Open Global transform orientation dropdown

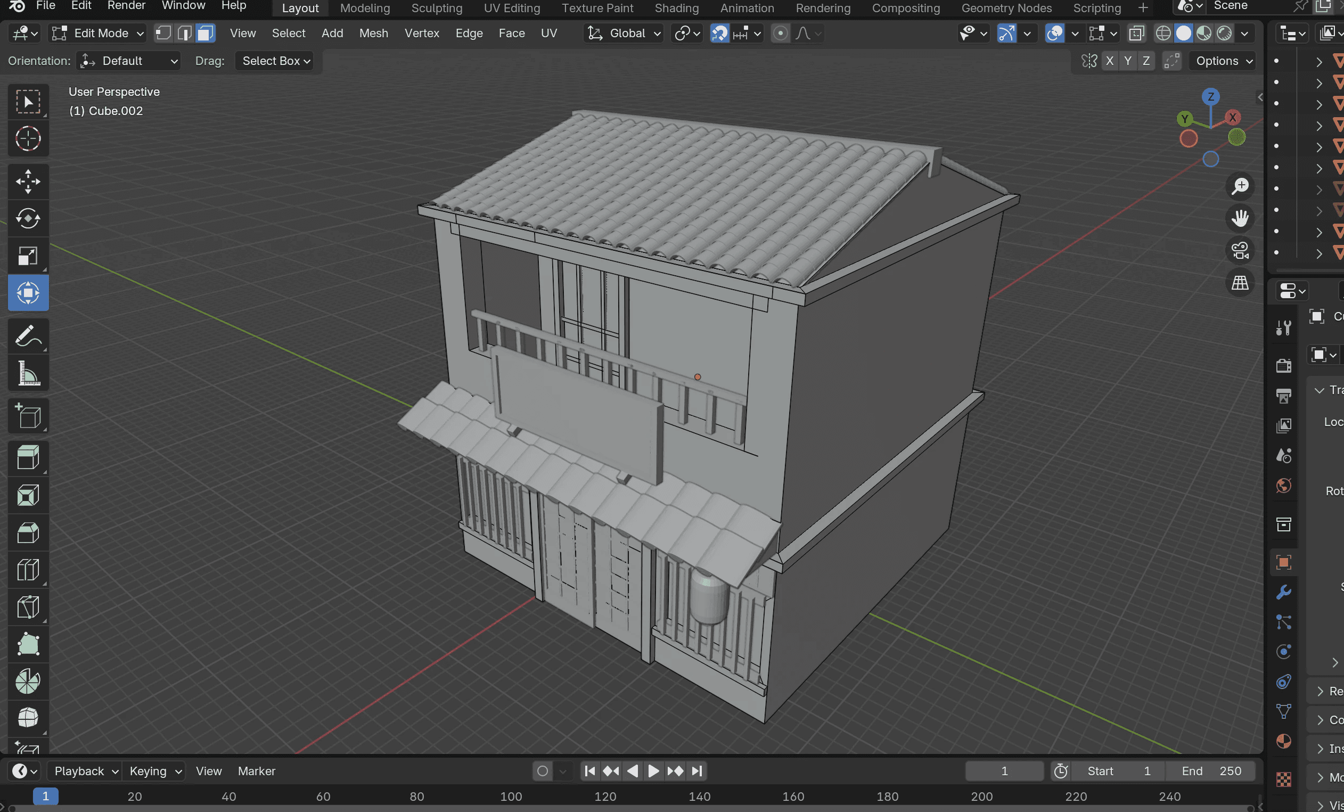pos(624,33)
